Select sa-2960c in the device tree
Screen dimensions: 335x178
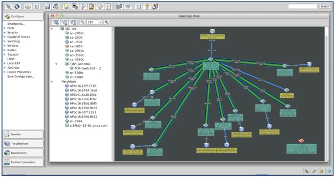77,51
